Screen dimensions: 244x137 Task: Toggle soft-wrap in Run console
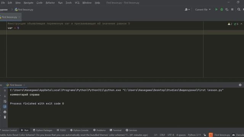(x=5, y=101)
